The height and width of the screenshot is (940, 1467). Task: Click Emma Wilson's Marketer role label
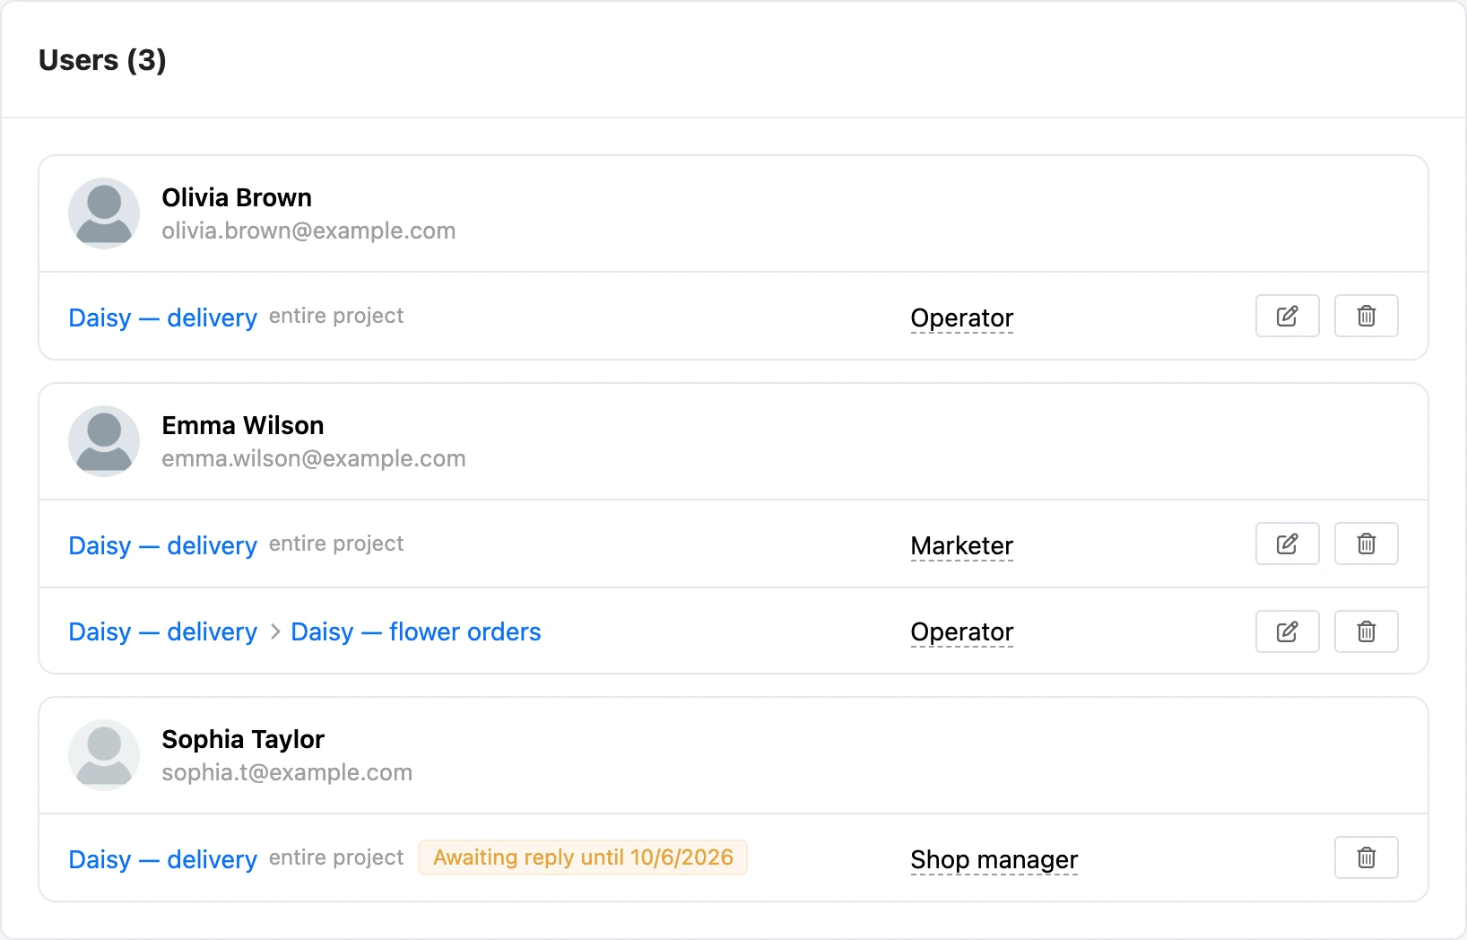[x=961, y=546]
